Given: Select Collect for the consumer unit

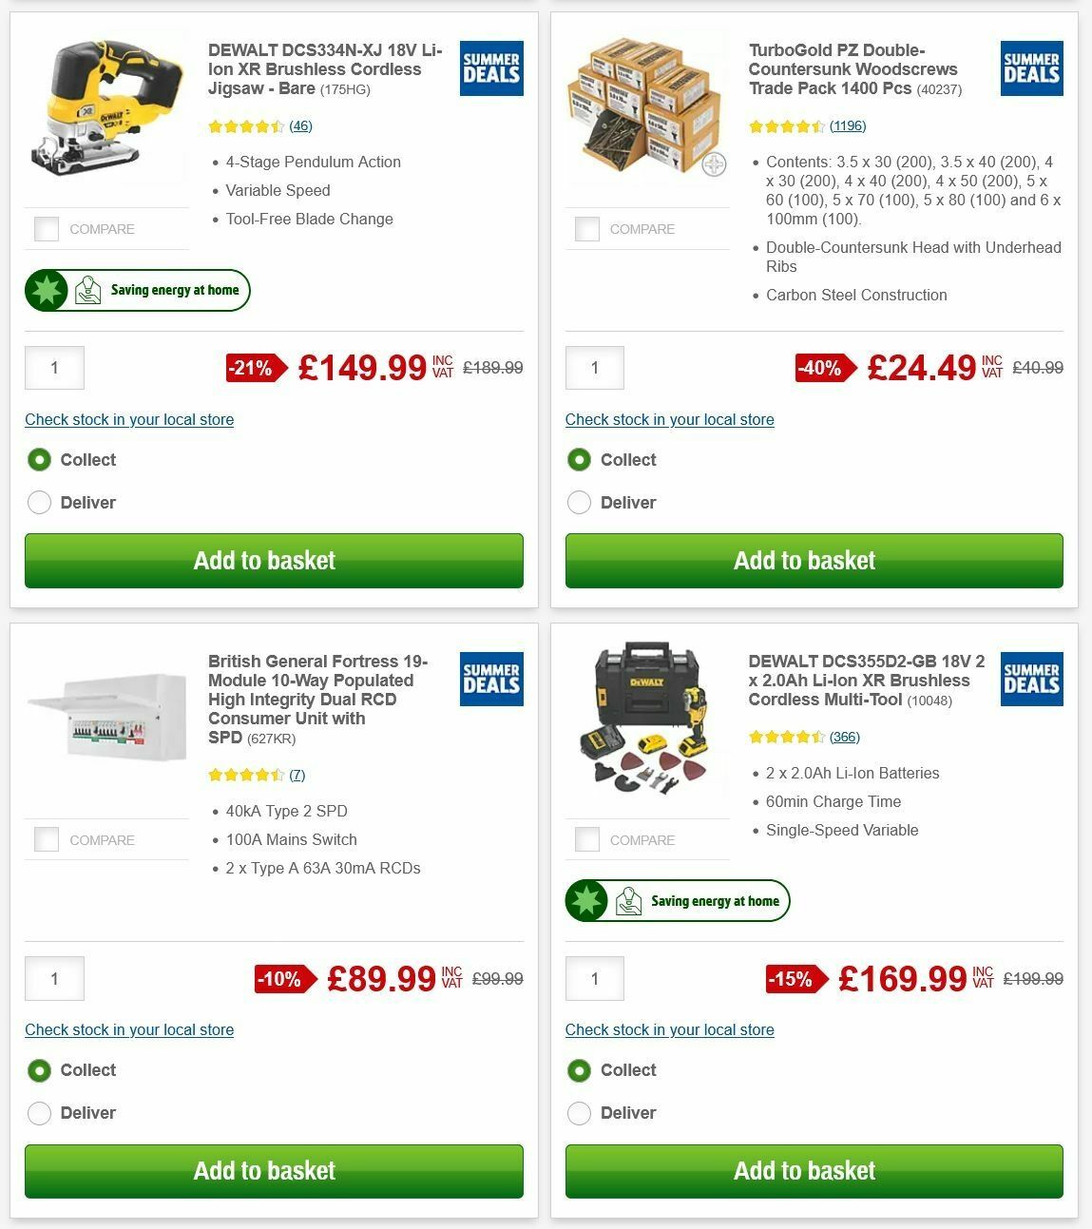Looking at the screenshot, I should pyautogui.click(x=39, y=1069).
